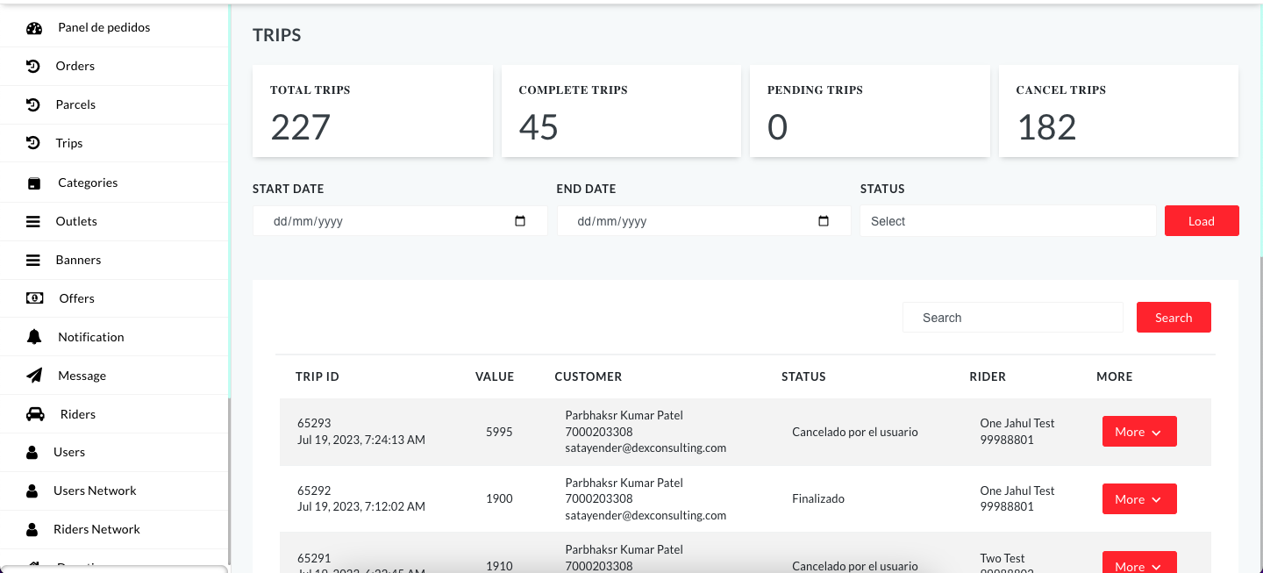Click the car icon beside Riders
The image size is (1263, 573).
point(34,414)
